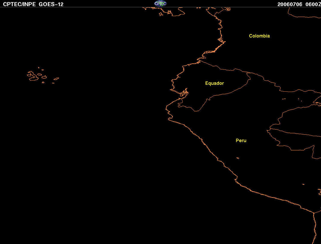Click the 'Equador' country label
321x244 pixels.
tap(215, 83)
